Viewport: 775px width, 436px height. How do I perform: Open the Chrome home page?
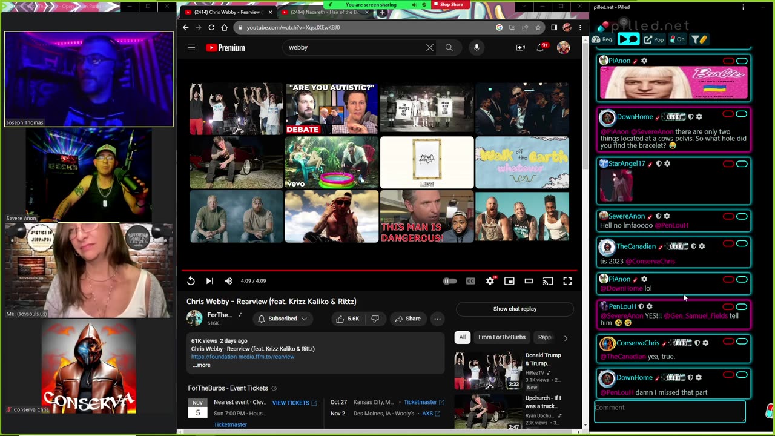coord(224,27)
